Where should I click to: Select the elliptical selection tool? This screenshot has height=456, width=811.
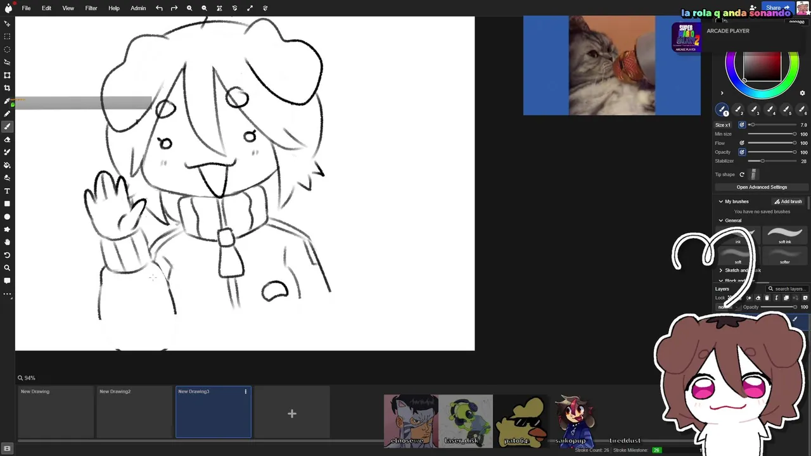(x=7, y=49)
